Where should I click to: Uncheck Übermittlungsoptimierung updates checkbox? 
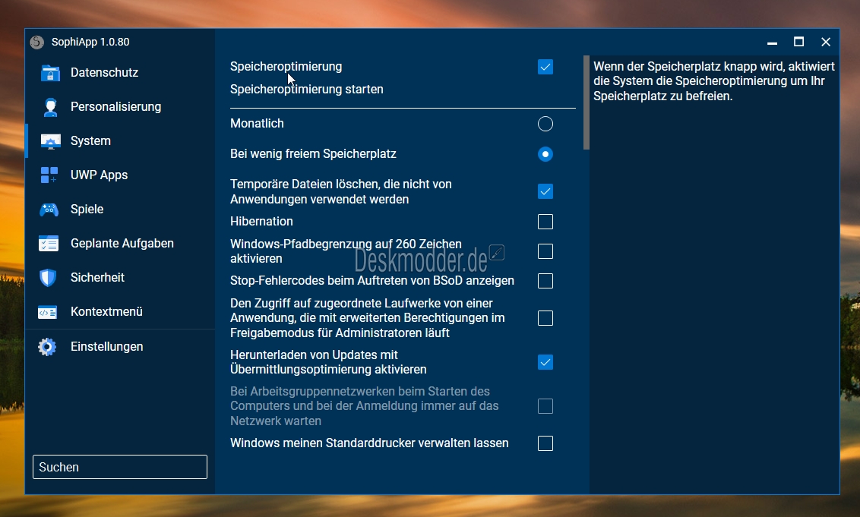coord(545,362)
